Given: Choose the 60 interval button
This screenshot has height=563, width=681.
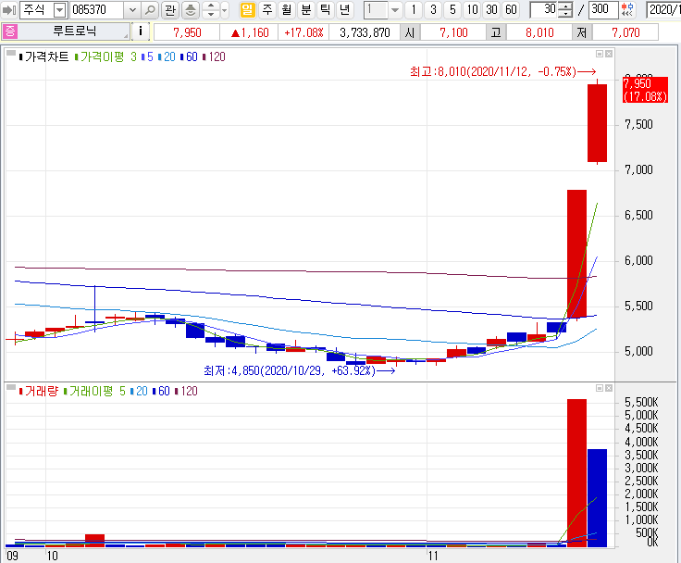Looking at the screenshot, I should pos(511,10).
